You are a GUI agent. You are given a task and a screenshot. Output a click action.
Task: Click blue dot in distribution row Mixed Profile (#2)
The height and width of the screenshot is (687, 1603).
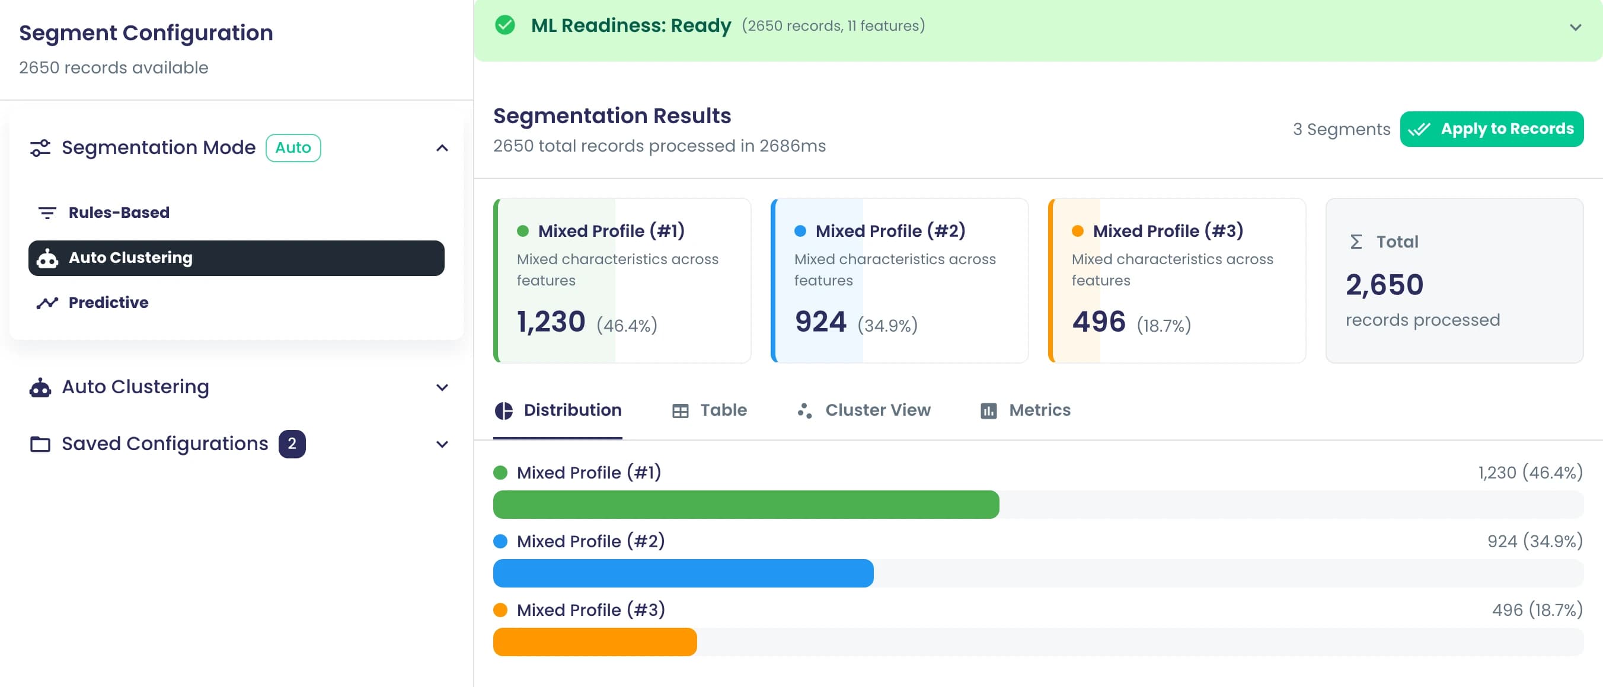(x=500, y=541)
